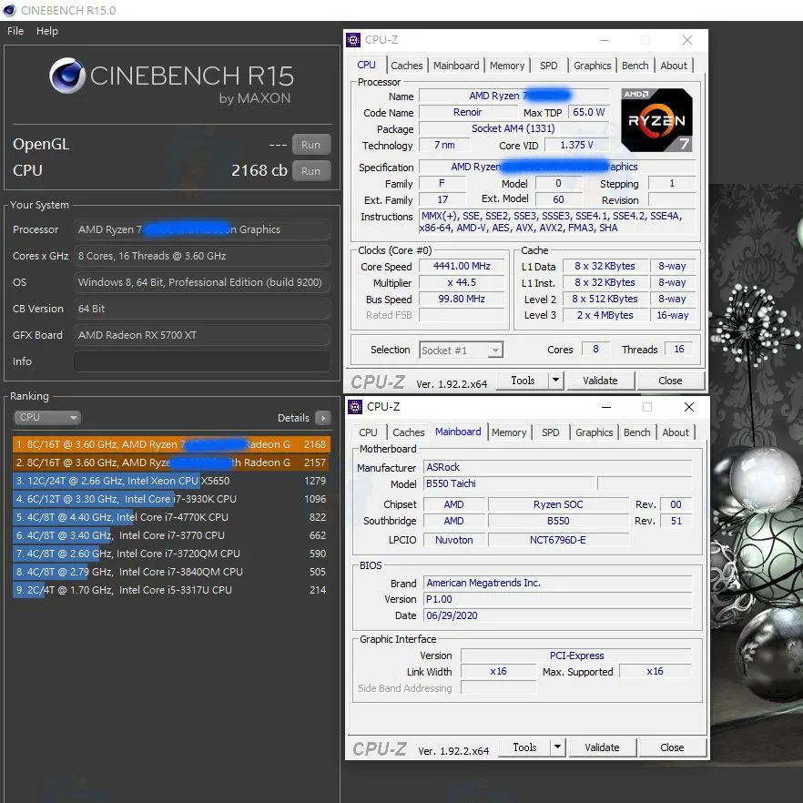Open Graphics tab in upper CPU-Z window
The image size is (803, 803).
(592, 66)
